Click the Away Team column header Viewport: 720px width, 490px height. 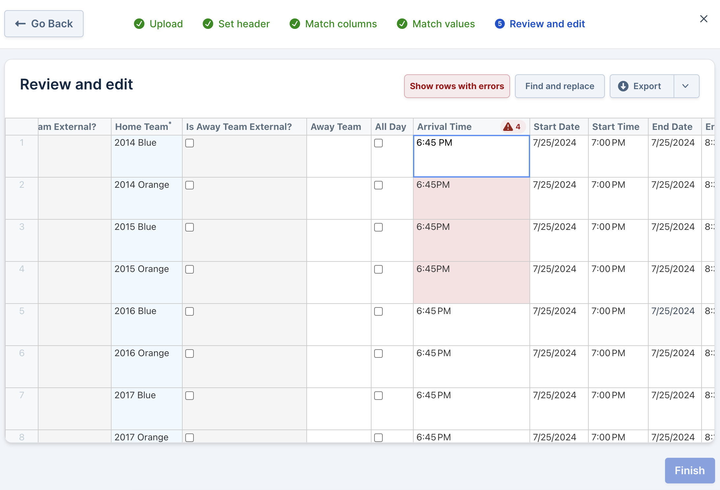tap(339, 127)
